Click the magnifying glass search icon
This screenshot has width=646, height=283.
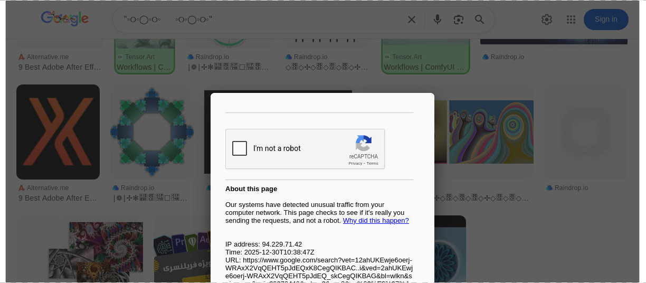coord(479,20)
